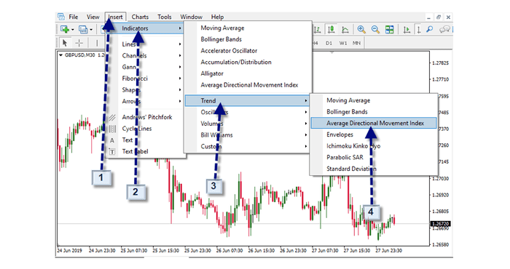Open the Charts menu
510x269 pixels.
click(140, 17)
